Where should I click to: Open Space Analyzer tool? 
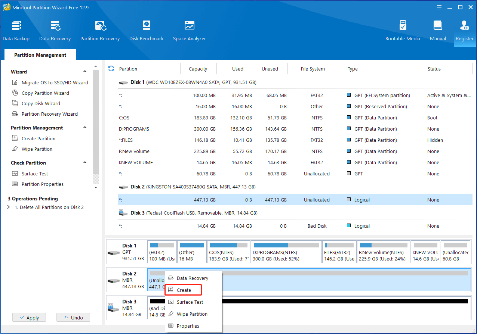coord(190,31)
